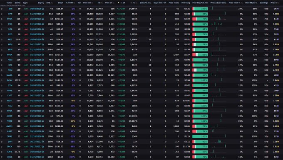Open the SIRI ticker link
The image size is (283, 160).
click(x=10, y=9)
